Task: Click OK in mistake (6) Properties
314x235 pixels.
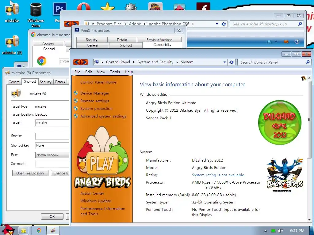Action: [52, 216]
